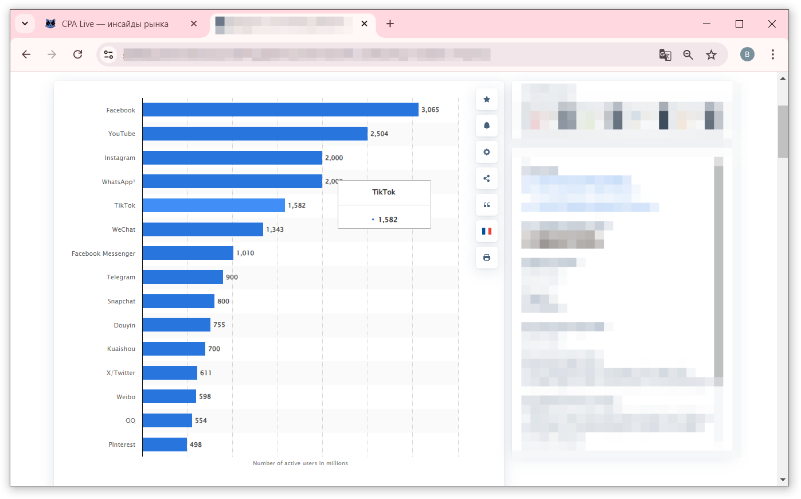This screenshot has height=499, width=801.
Task: Click the Facebook Messenger bar
Action: click(x=188, y=253)
